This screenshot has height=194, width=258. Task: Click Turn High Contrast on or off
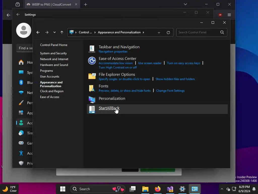(118, 67)
